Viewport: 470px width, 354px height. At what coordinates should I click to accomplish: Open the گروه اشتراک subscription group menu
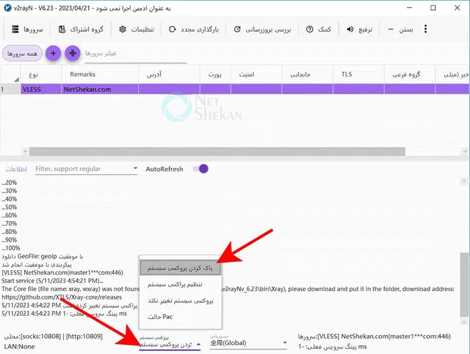click(x=81, y=29)
